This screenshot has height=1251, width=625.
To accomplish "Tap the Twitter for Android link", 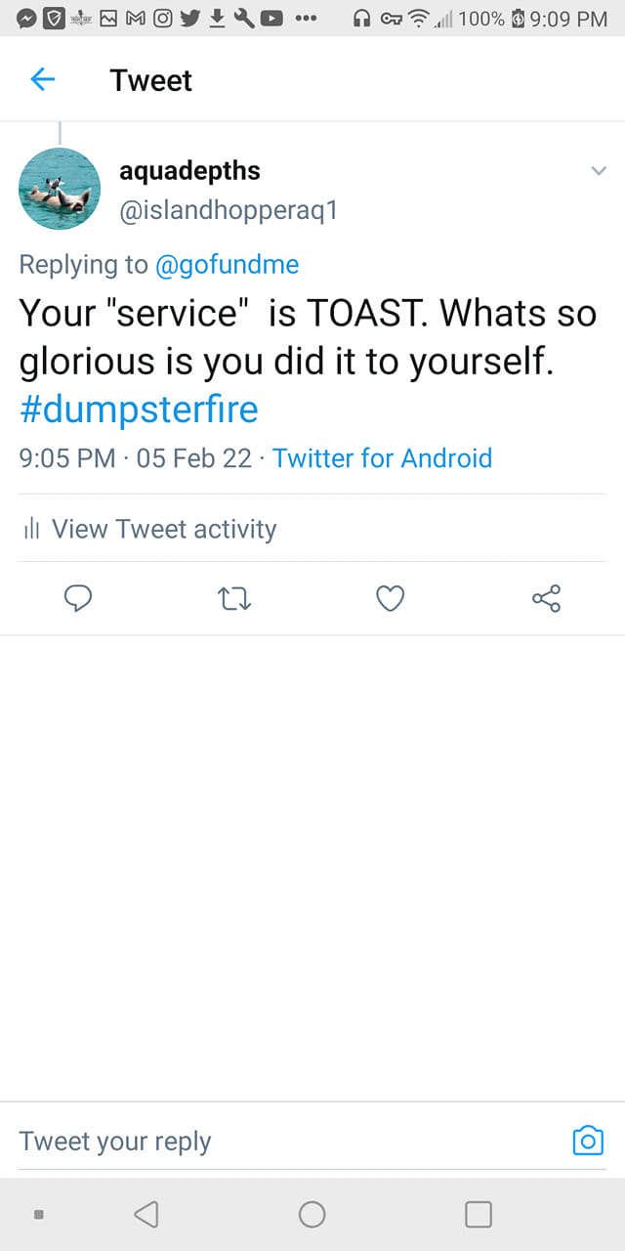I will [x=382, y=457].
